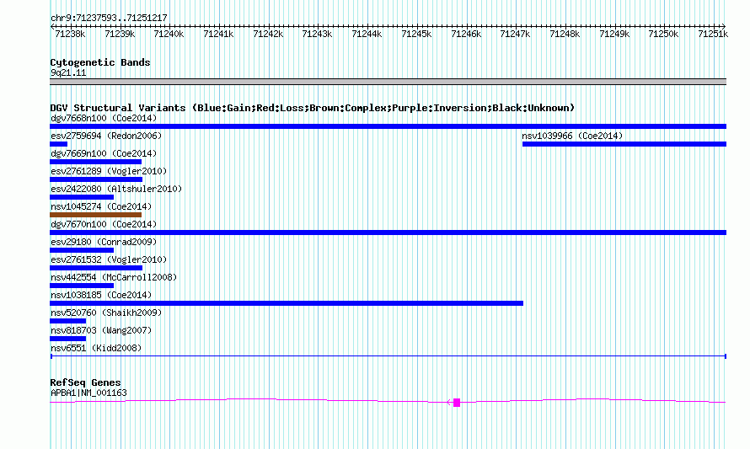Viewport: 750px width, 449px height.
Task: Click the chr9:71237593..71251217 coordinates text
Action: tap(109, 19)
